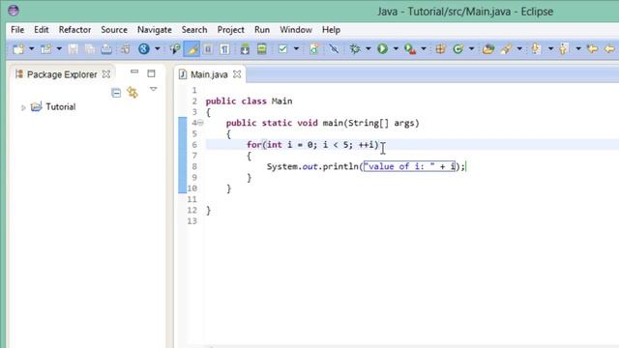619x348 pixels.
Task: Select the Main.java editor tab
Action: pos(209,74)
